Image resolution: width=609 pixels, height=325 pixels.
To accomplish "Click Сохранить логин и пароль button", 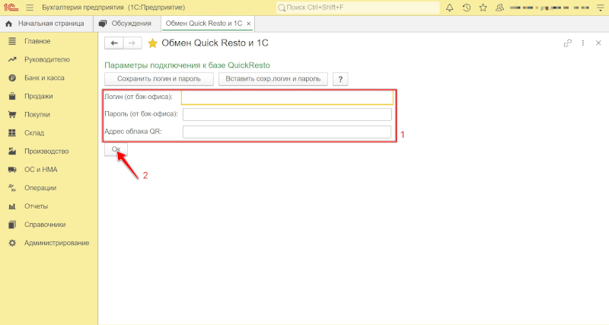I will (159, 79).
